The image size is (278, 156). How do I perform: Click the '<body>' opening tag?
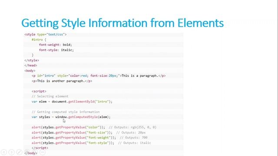tap(30, 71)
